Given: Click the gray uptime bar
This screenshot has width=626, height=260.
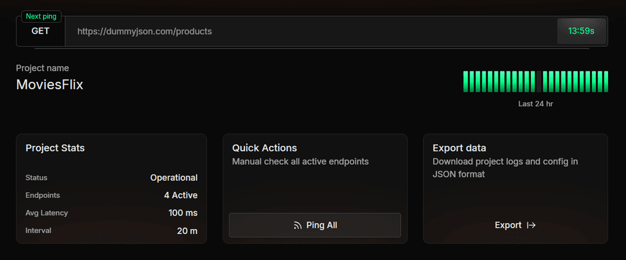Looking at the screenshot, I should point(539,82).
